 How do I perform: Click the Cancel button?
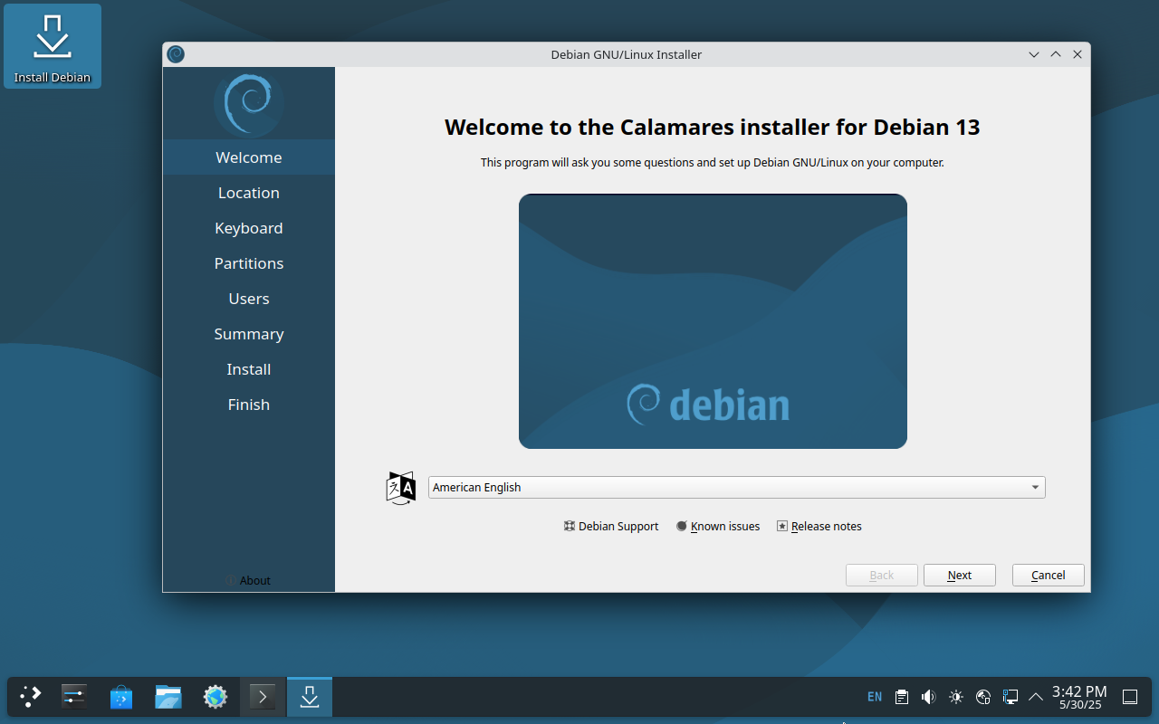point(1049,576)
